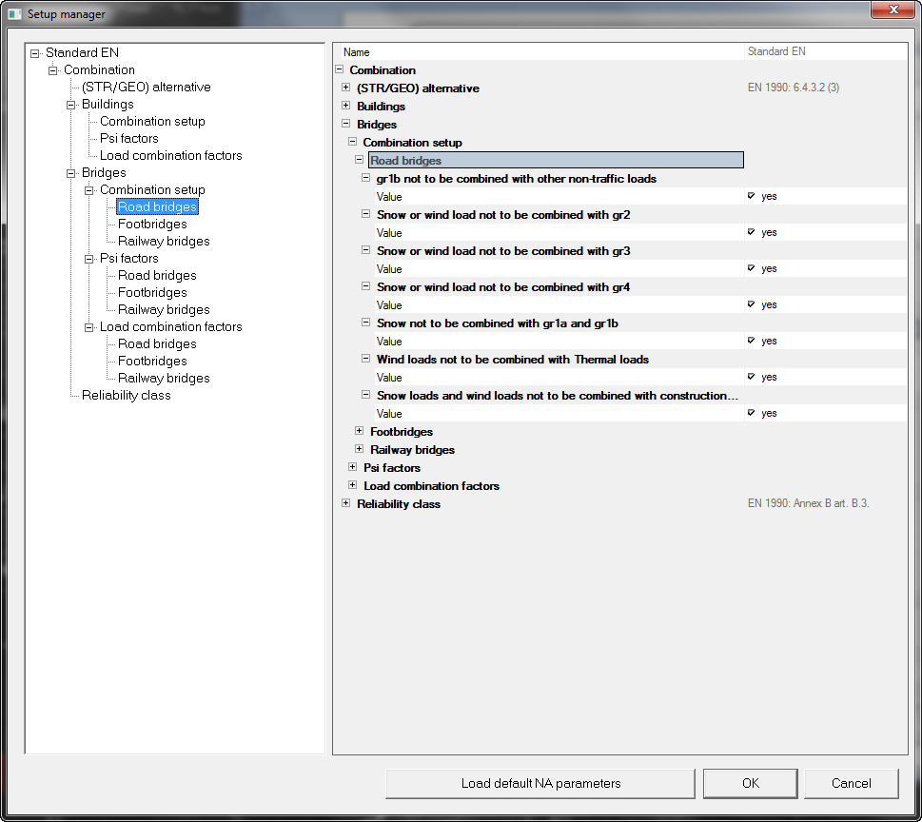Collapse Snow and wind with construction property
The width and height of the screenshot is (922, 822).
click(x=365, y=395)
